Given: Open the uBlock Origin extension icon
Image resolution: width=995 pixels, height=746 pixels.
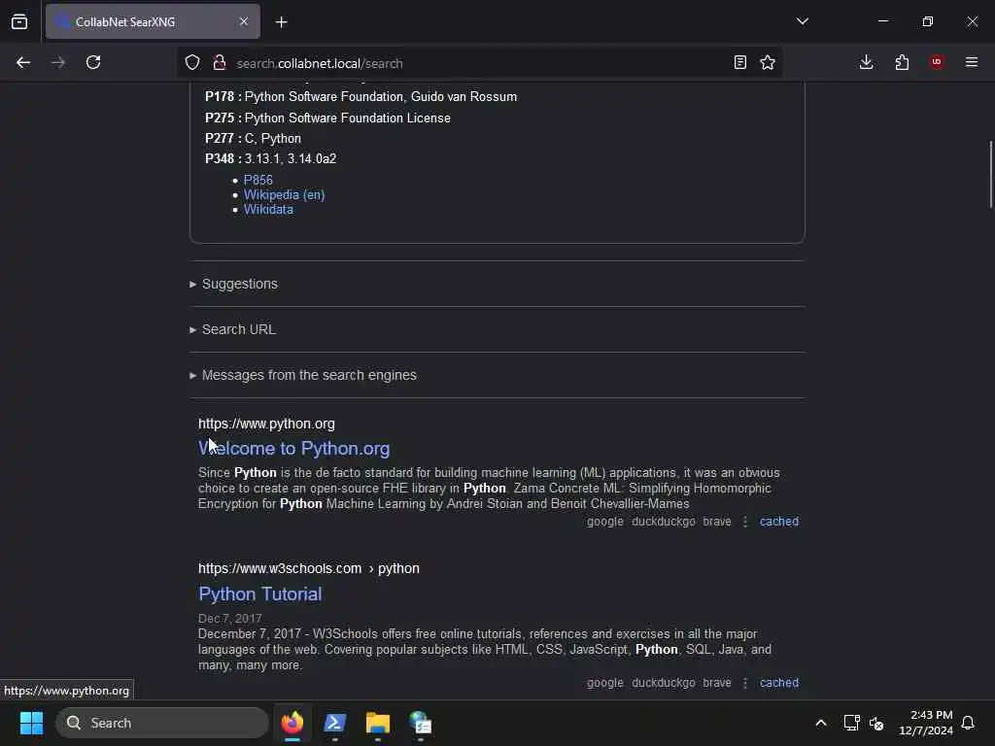Looking at the screenshot, I should coord(937,62).
